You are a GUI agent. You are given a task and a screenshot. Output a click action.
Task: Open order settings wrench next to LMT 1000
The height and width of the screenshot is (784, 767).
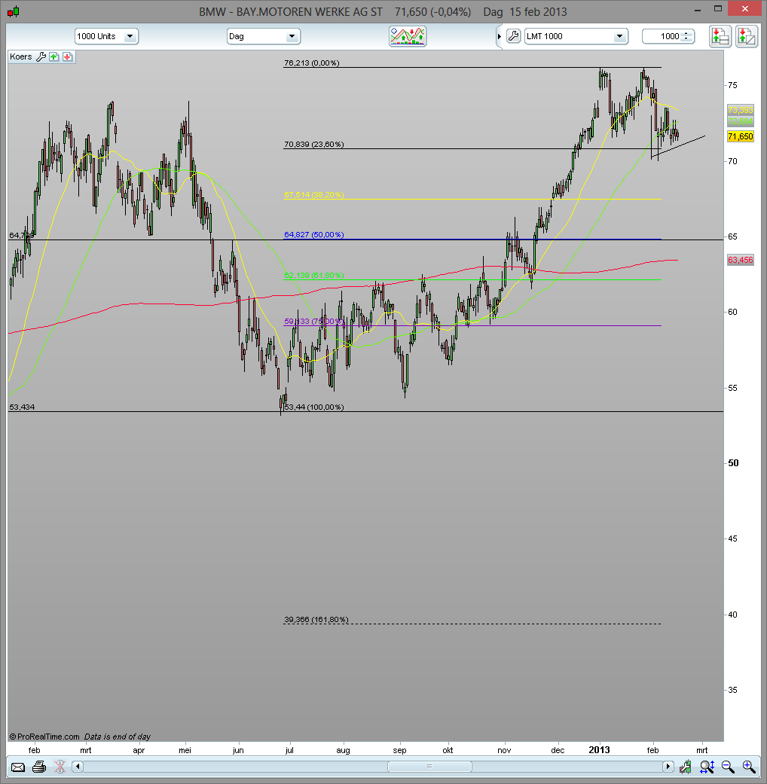[x=513, y=36]
